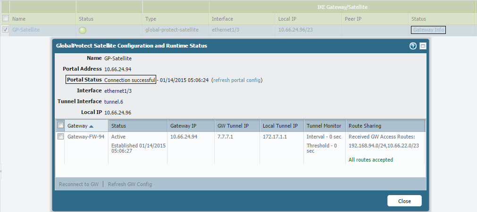Click the Name column header in main table

pos(42,19)
